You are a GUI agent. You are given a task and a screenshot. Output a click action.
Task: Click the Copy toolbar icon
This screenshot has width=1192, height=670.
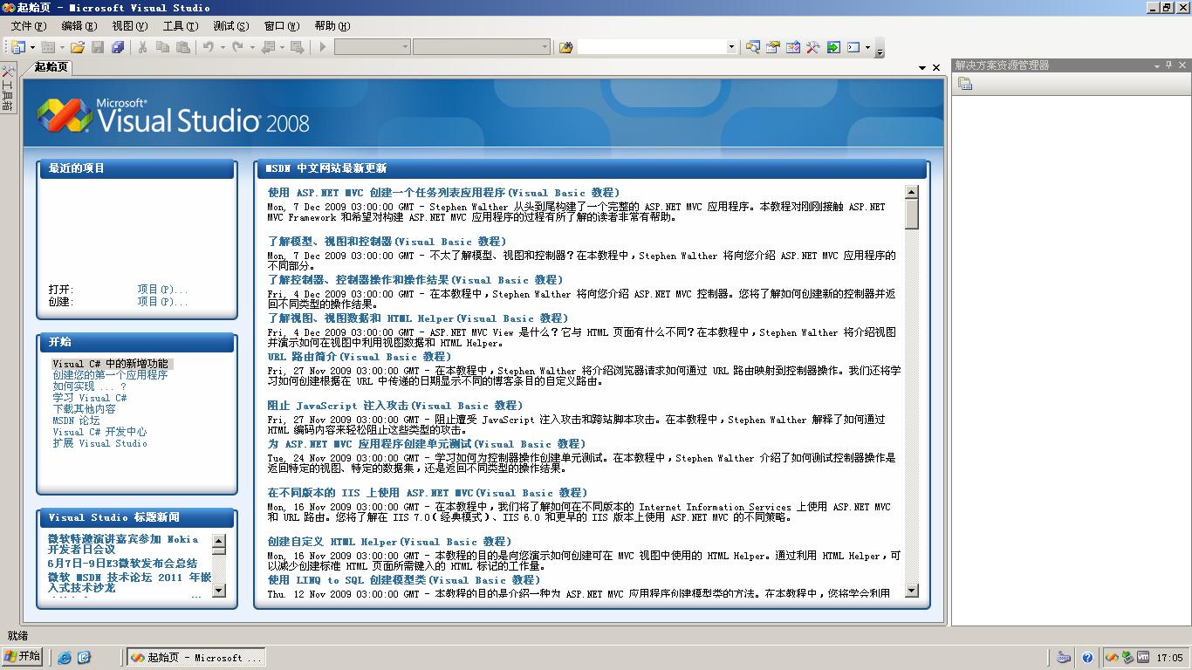[x=164, y=47]
